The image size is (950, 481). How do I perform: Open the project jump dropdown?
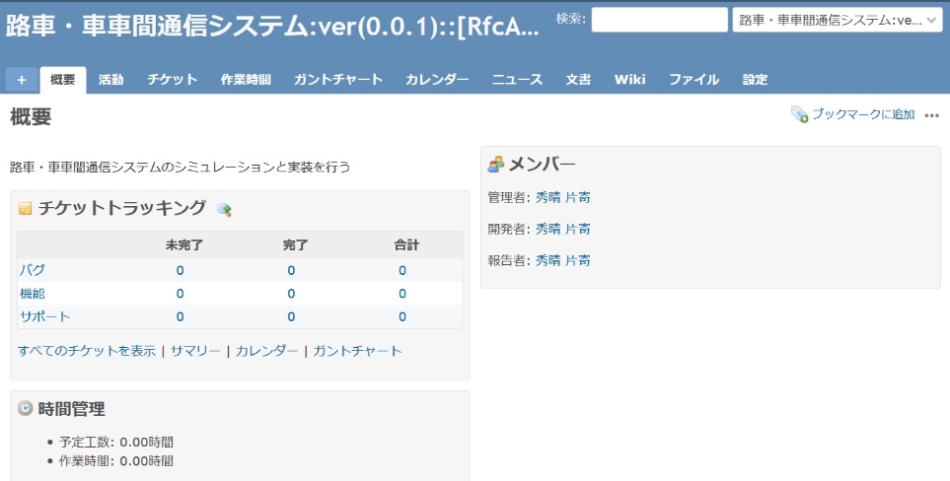(x=838, y=20)
